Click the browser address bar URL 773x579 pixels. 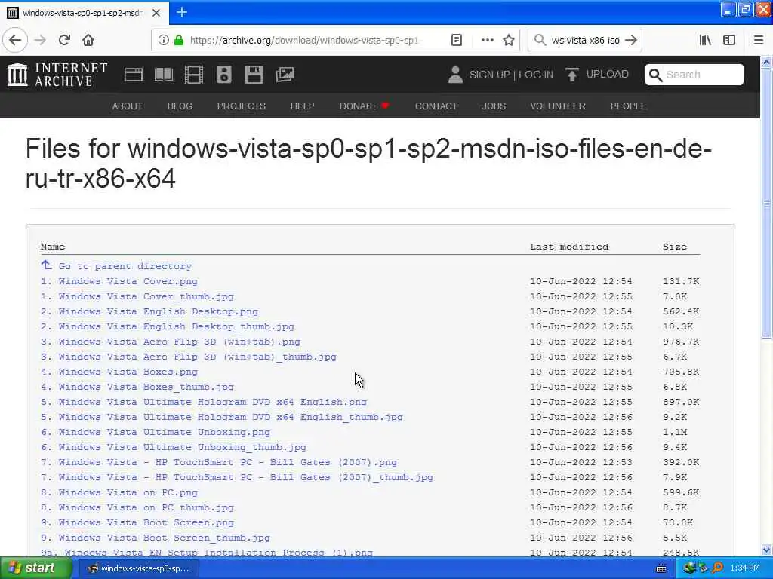(x=304, y=41)
